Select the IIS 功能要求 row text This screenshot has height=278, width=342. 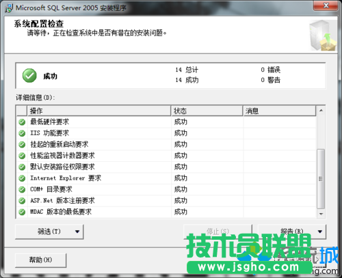tap(50, 133)
